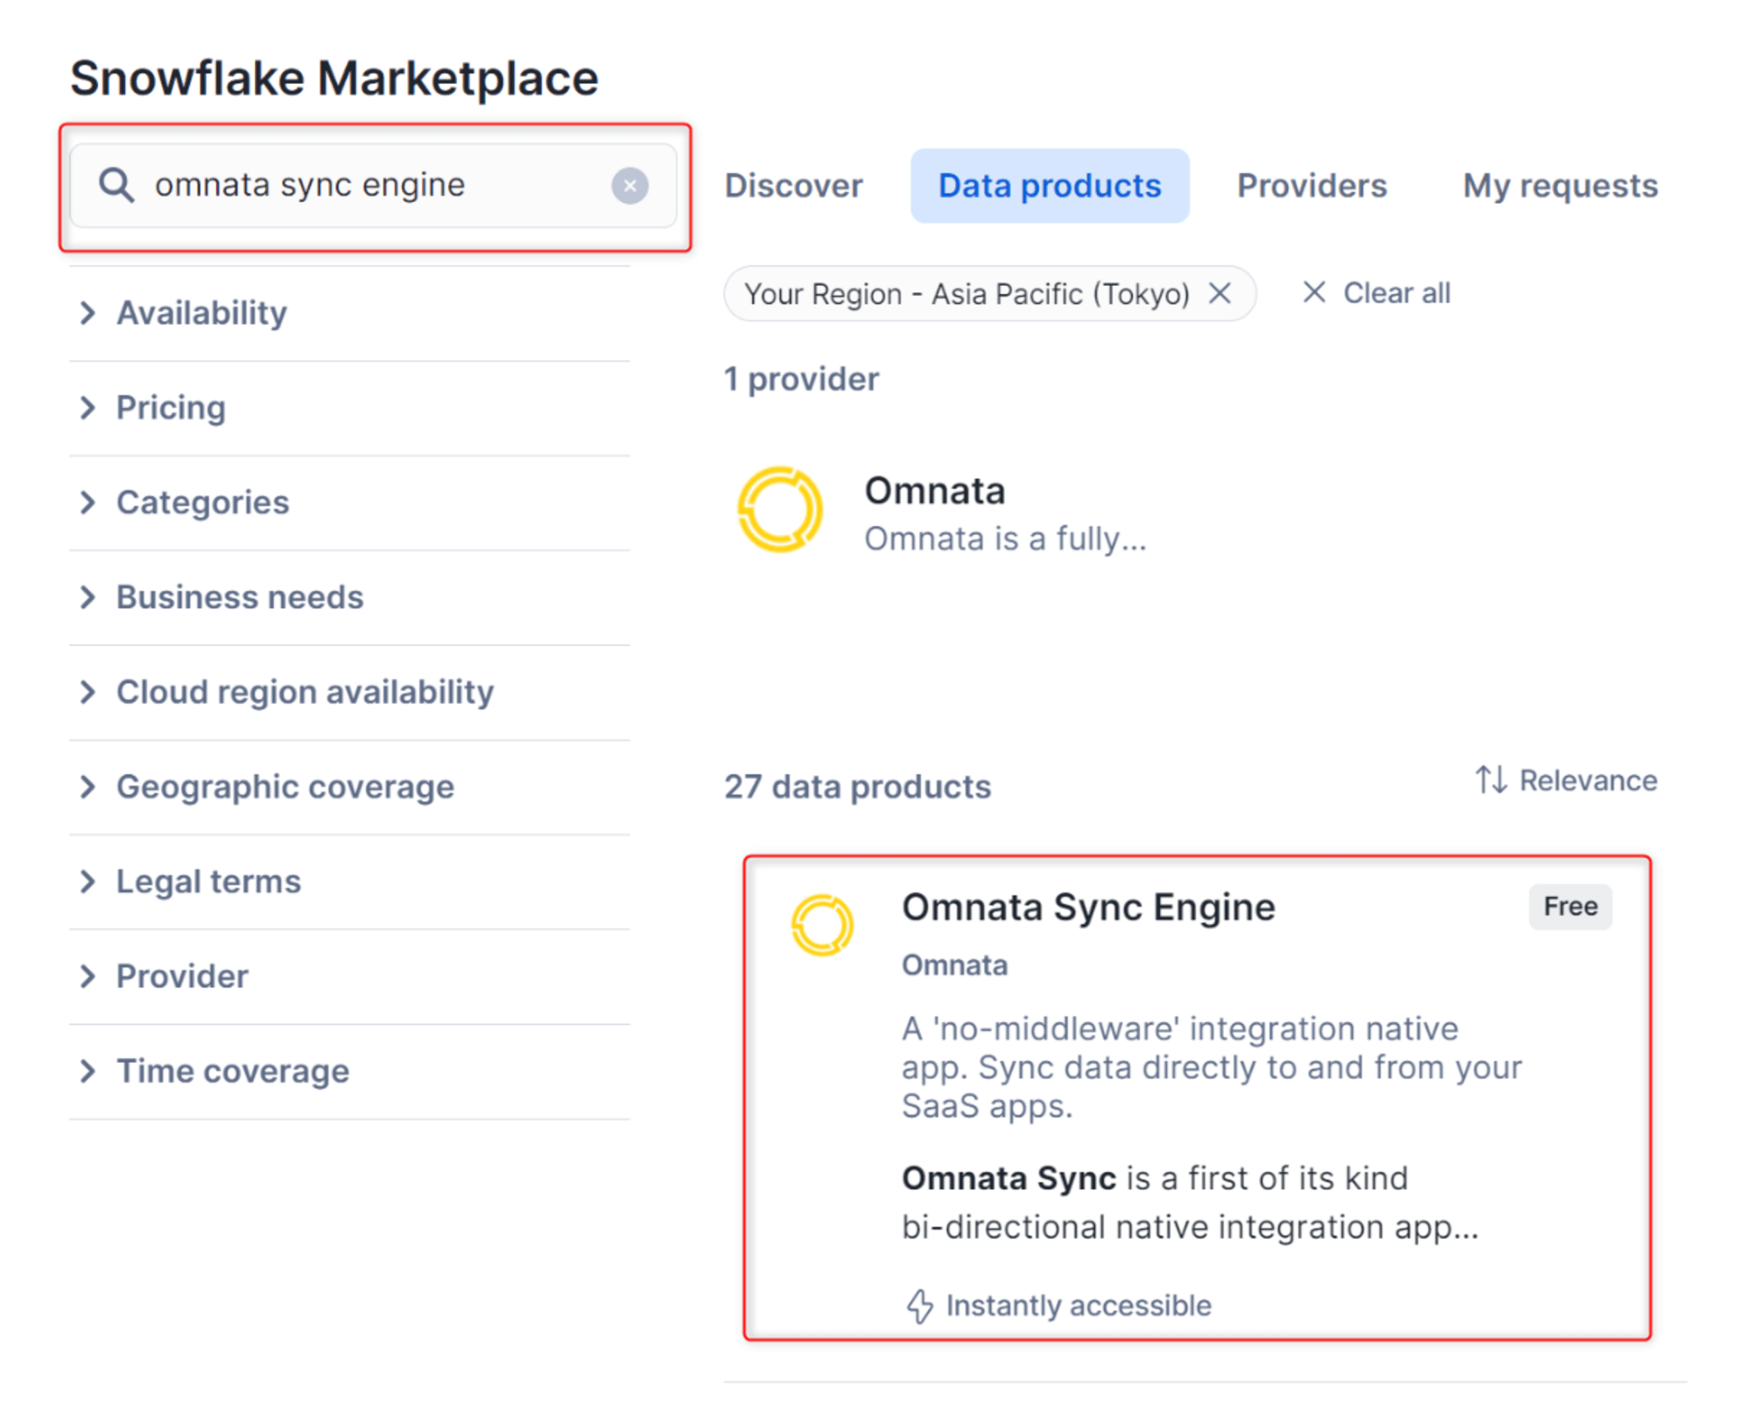This screenshot has height=1423, width=1751.
Task: Click the Omnata provider logo
Action: (x=779, y=509)
